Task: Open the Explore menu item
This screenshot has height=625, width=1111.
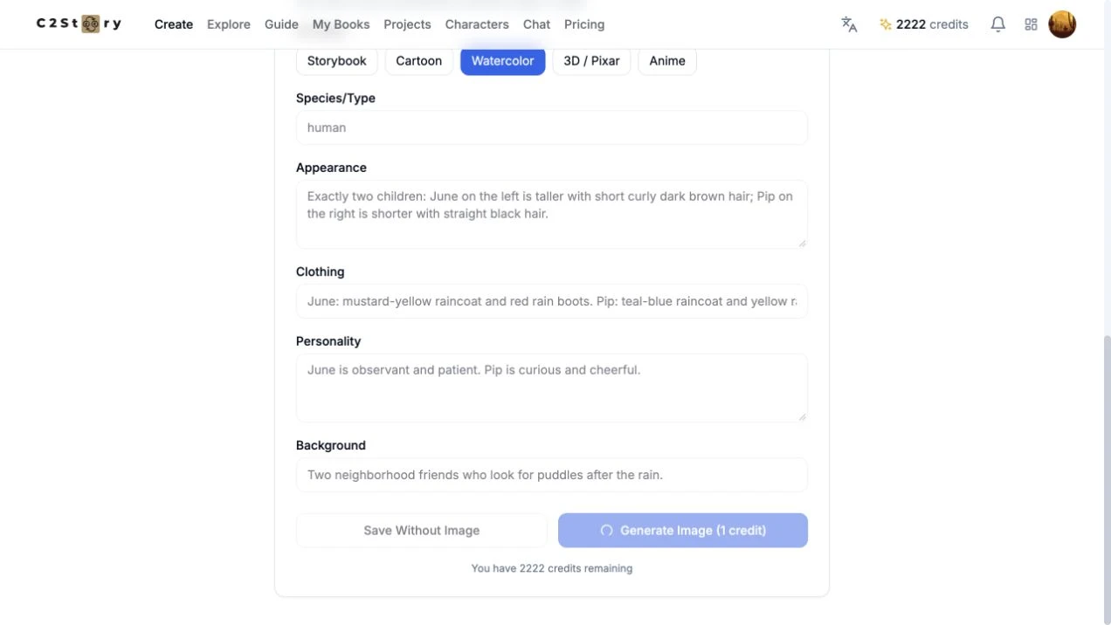Action: [x=229, y=24]
